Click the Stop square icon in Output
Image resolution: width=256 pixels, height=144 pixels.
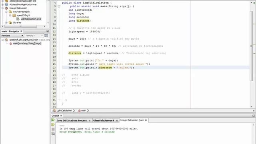53,129
